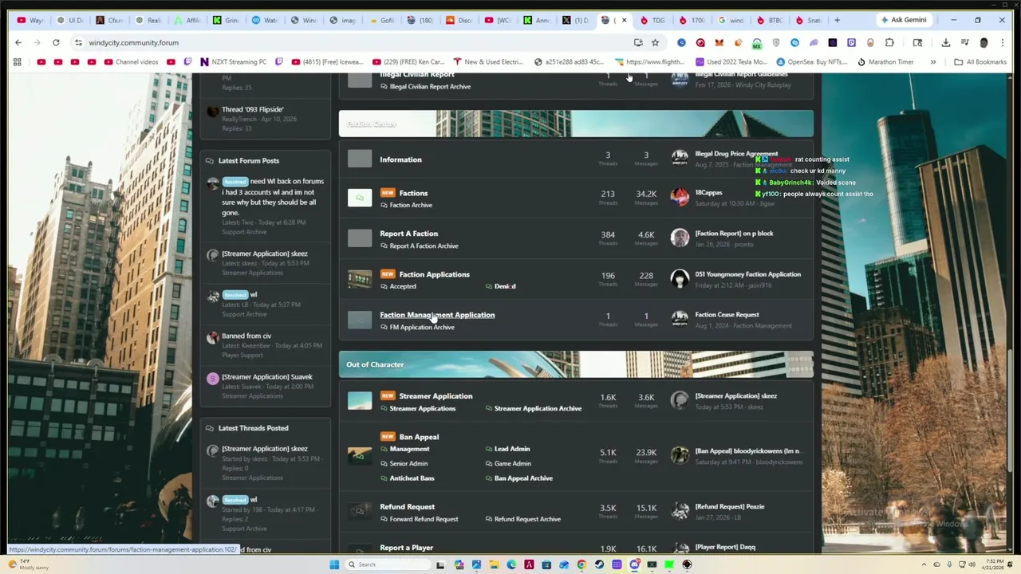Click the Latest Forum Posts heading
The image size is (1021, 574).
(249, 161)
